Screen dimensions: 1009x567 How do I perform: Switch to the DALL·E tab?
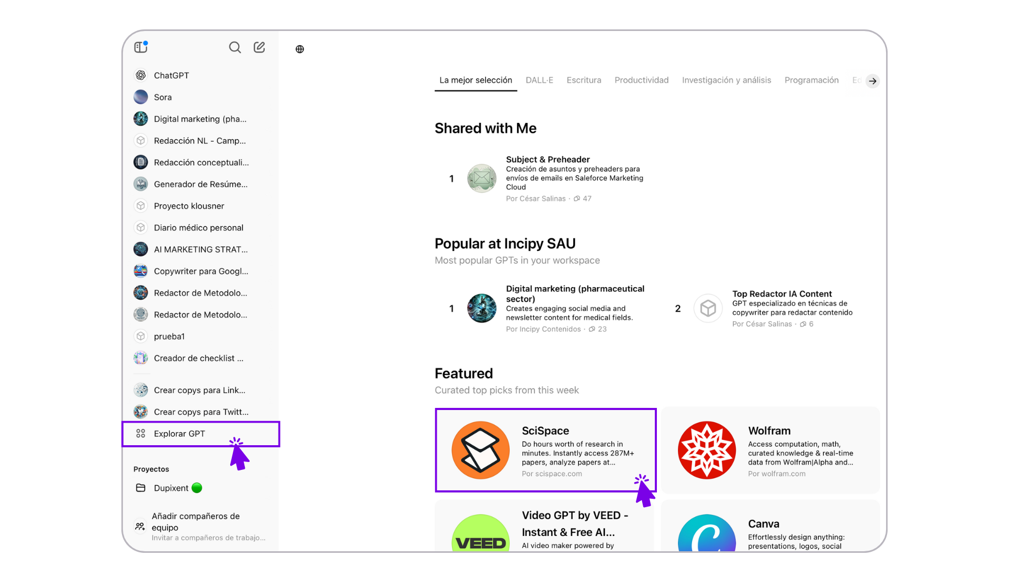[x=539, y=80]
